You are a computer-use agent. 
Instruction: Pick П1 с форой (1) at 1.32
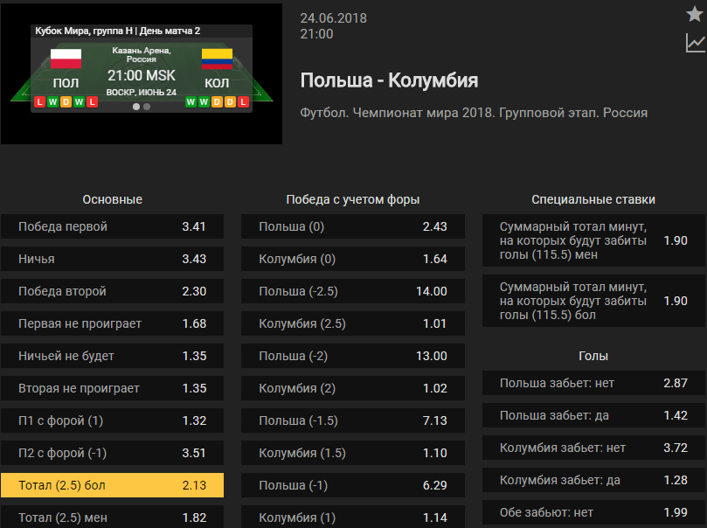point(112,420)
